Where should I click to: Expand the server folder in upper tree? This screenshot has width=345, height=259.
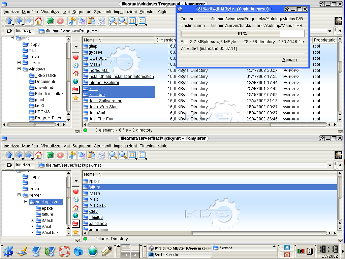coord(19,63)
